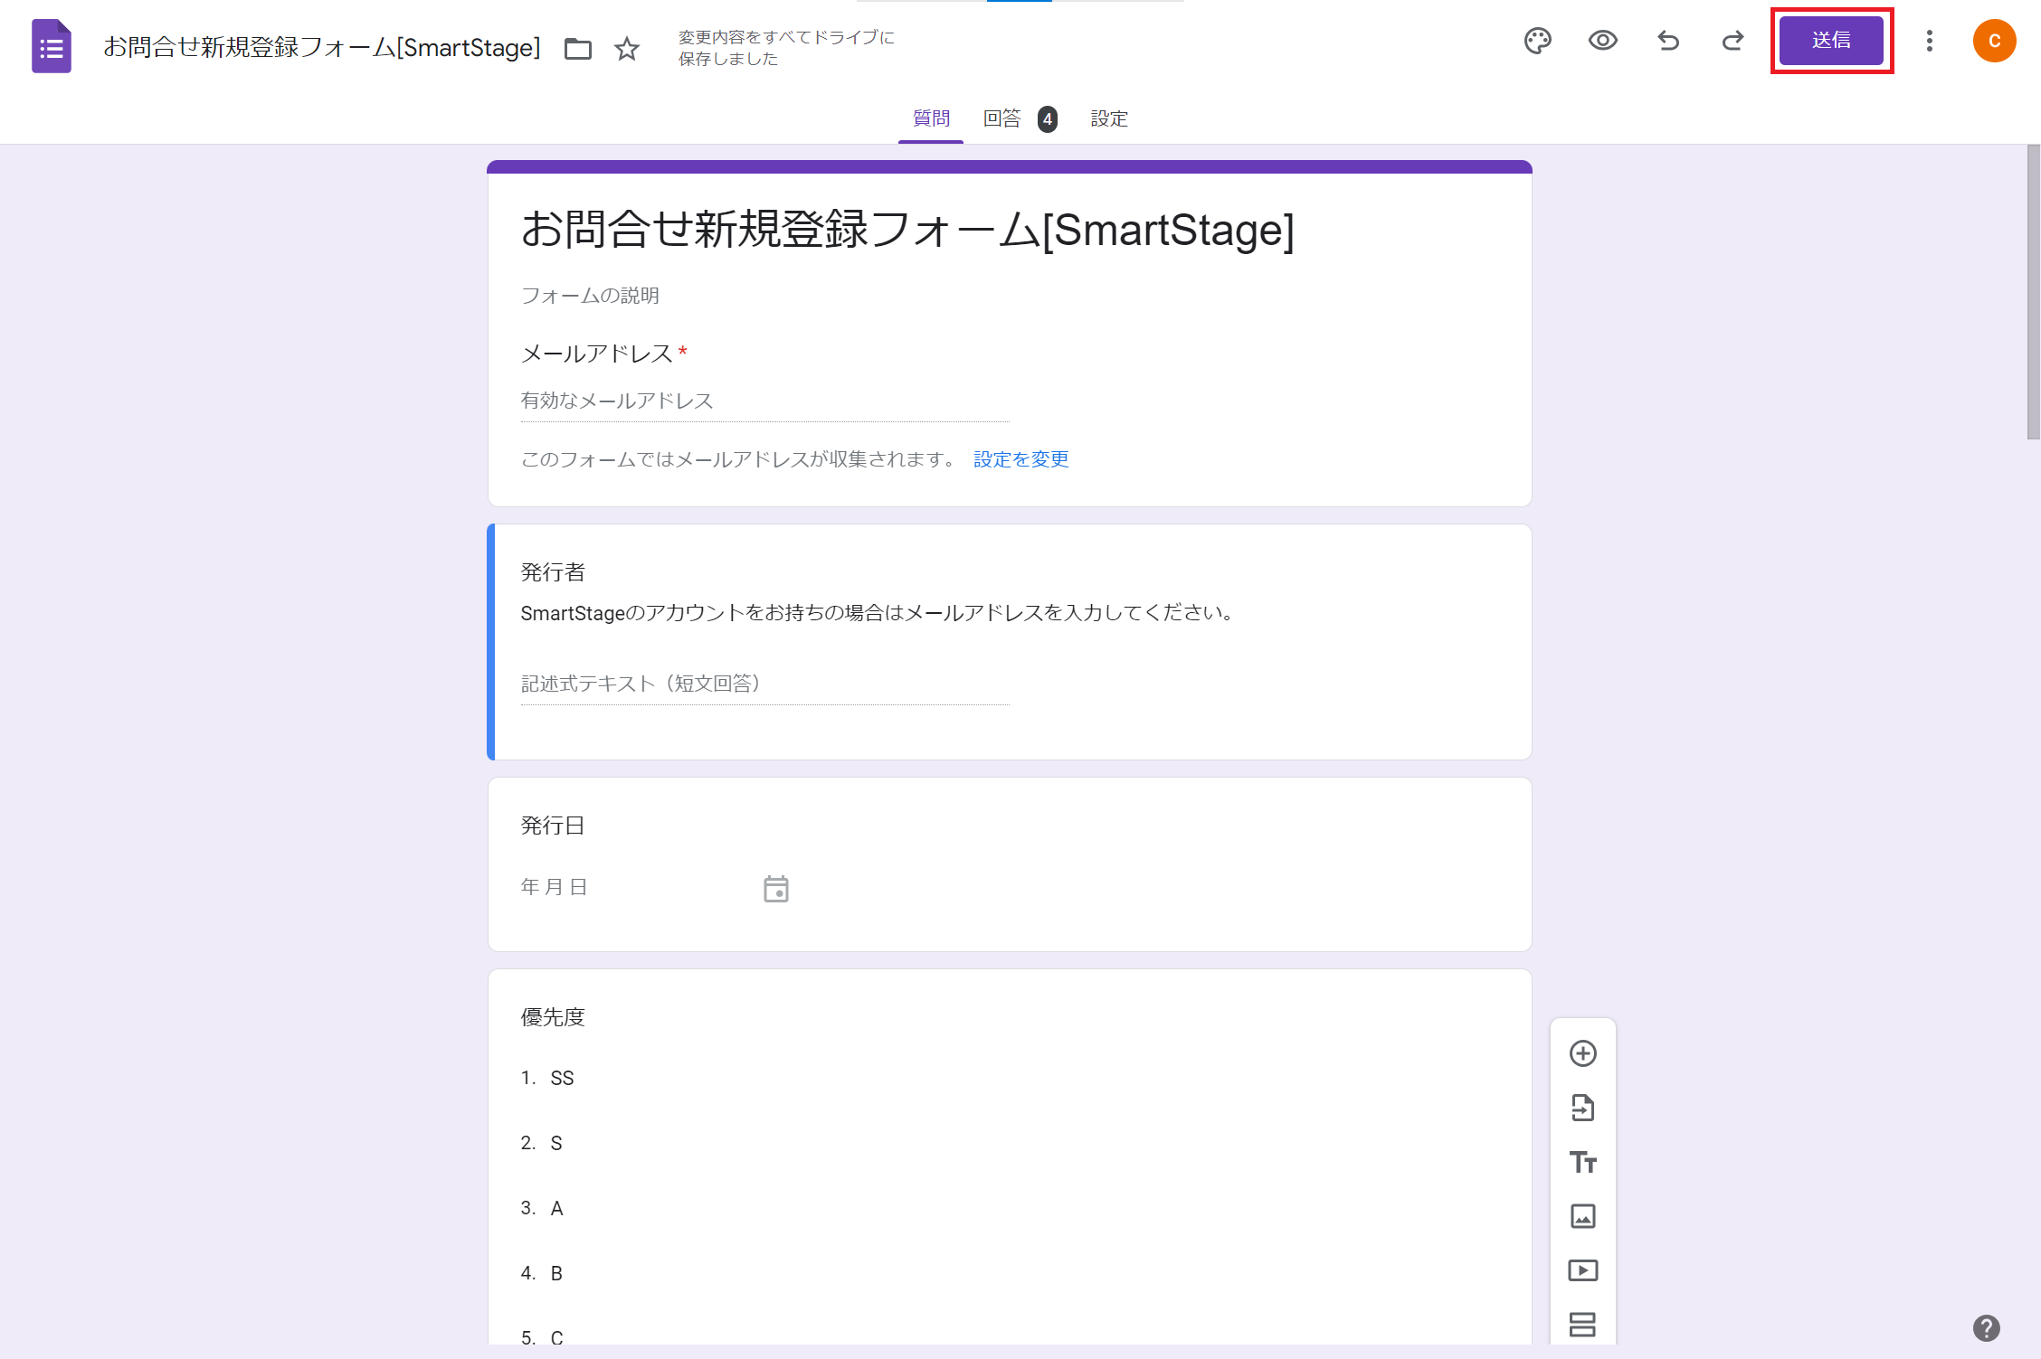Add a section from side toolbar
This screenshot has width=2041, height=1359.
click(x=1582, y=1325)
